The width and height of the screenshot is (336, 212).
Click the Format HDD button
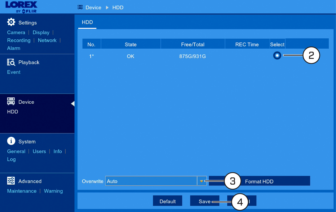point(259,181)
